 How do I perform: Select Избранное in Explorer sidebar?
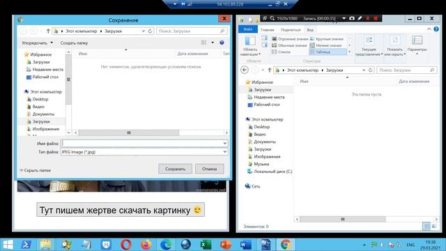(x=259, y=82)
